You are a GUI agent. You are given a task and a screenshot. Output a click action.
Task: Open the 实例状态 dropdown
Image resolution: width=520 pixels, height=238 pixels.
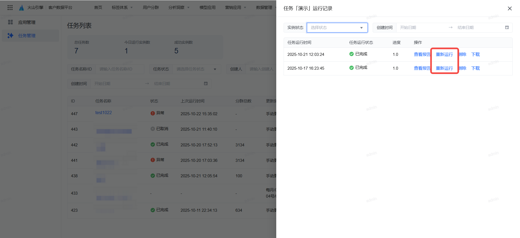(337, 28)
